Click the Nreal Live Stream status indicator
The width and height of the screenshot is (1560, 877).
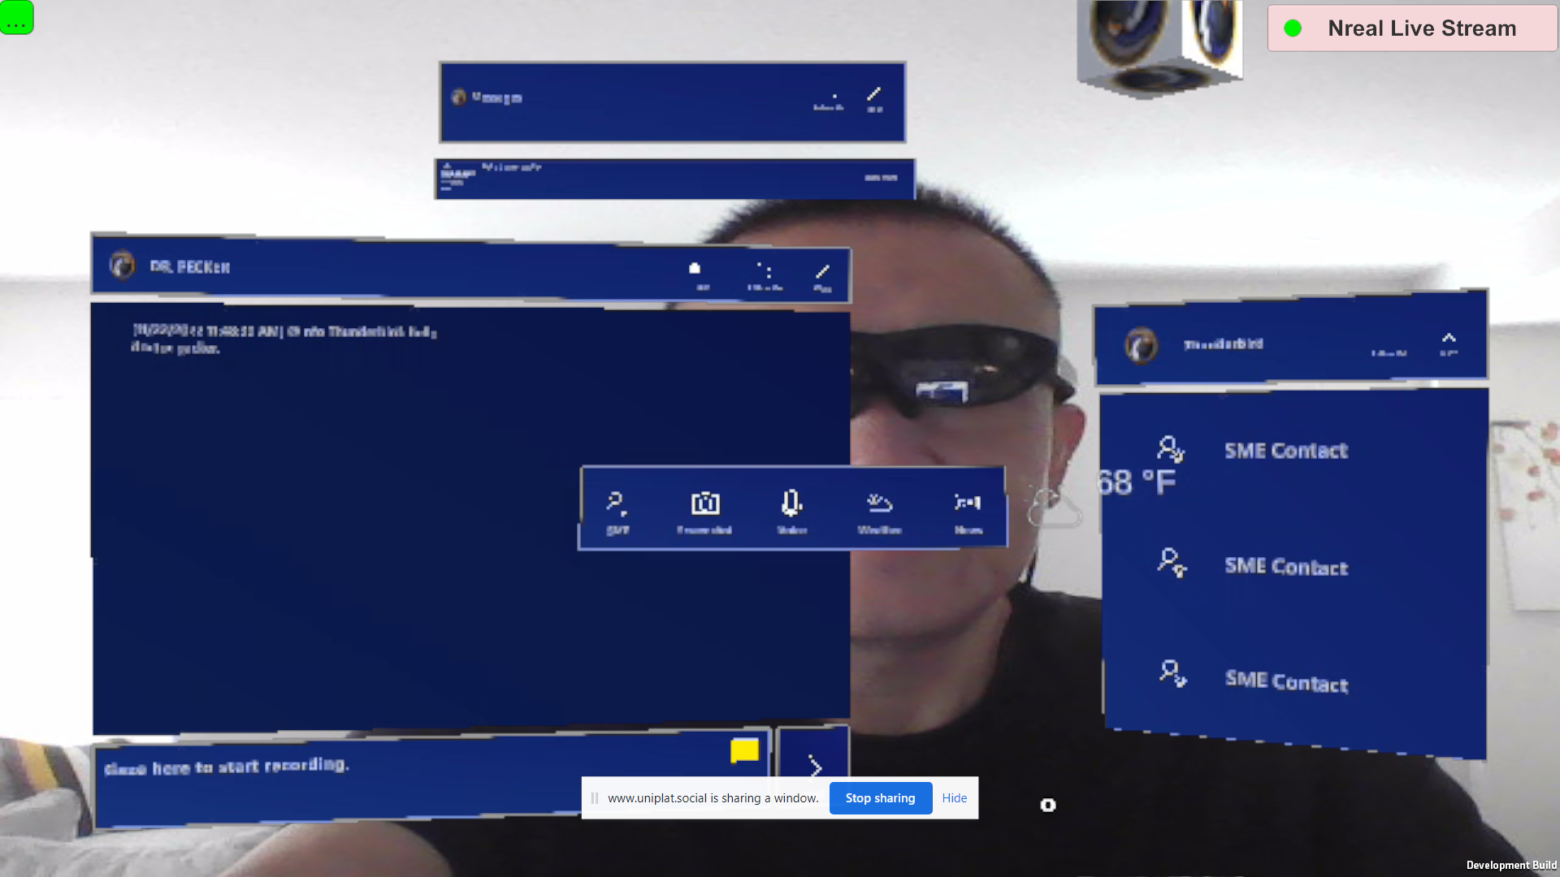coord(1412,28)
